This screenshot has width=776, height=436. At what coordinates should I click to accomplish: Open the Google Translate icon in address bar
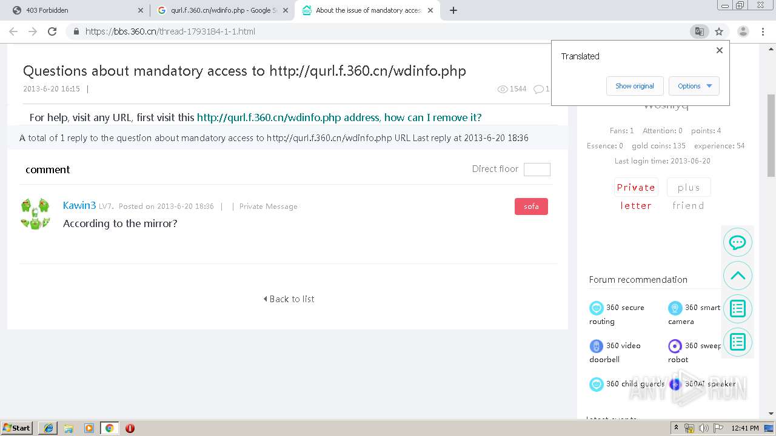[700, 31]
